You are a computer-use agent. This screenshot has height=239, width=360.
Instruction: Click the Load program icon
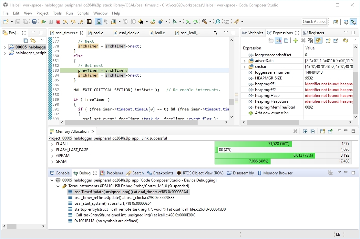pyautogui.click(x=113, y=22)
